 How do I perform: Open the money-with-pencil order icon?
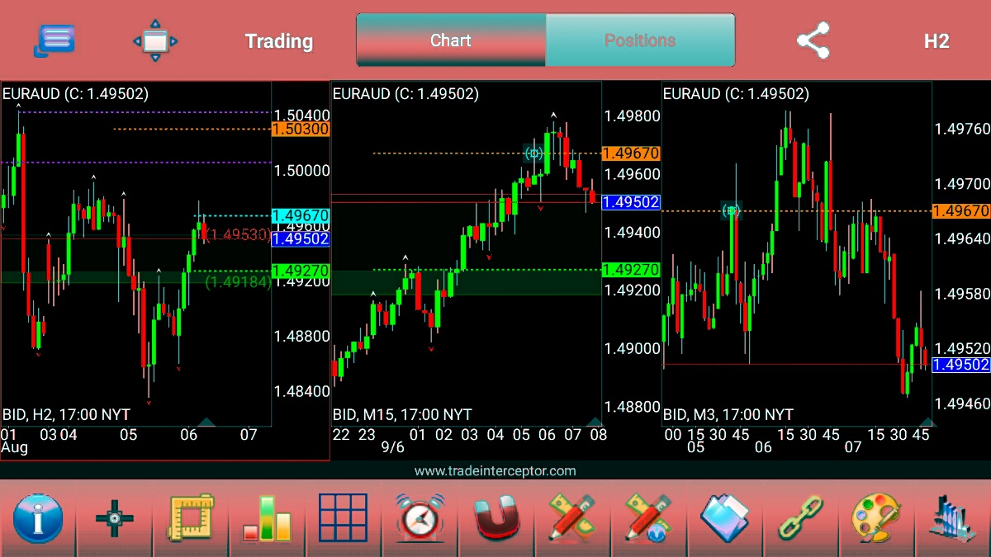pyautogui.click(x=571, y=518)
